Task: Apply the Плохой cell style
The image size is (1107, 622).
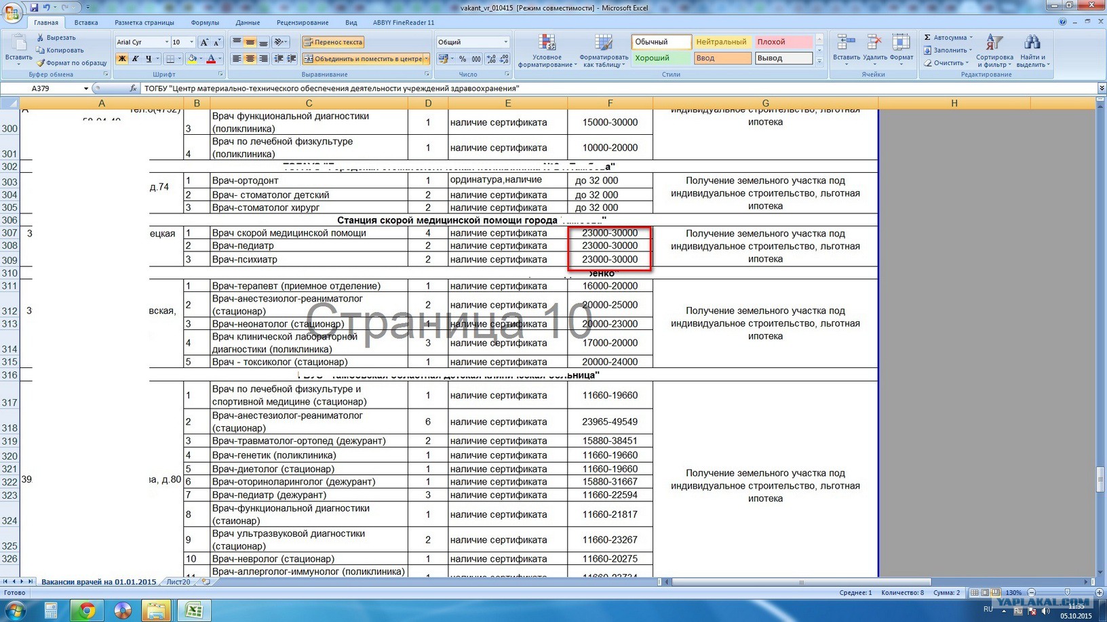Action: tap(783, 41)
